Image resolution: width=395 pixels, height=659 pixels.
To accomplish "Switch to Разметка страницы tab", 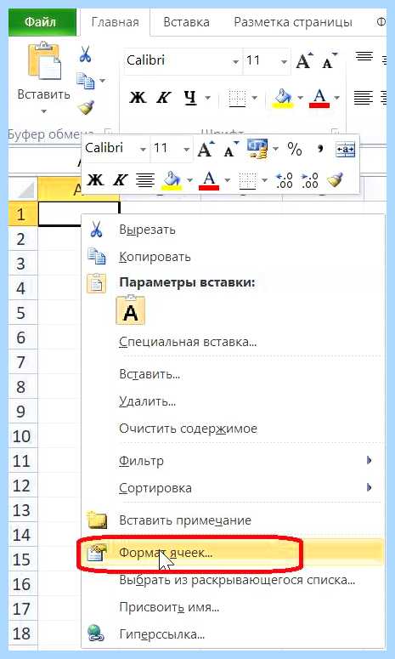I will 292,21.
